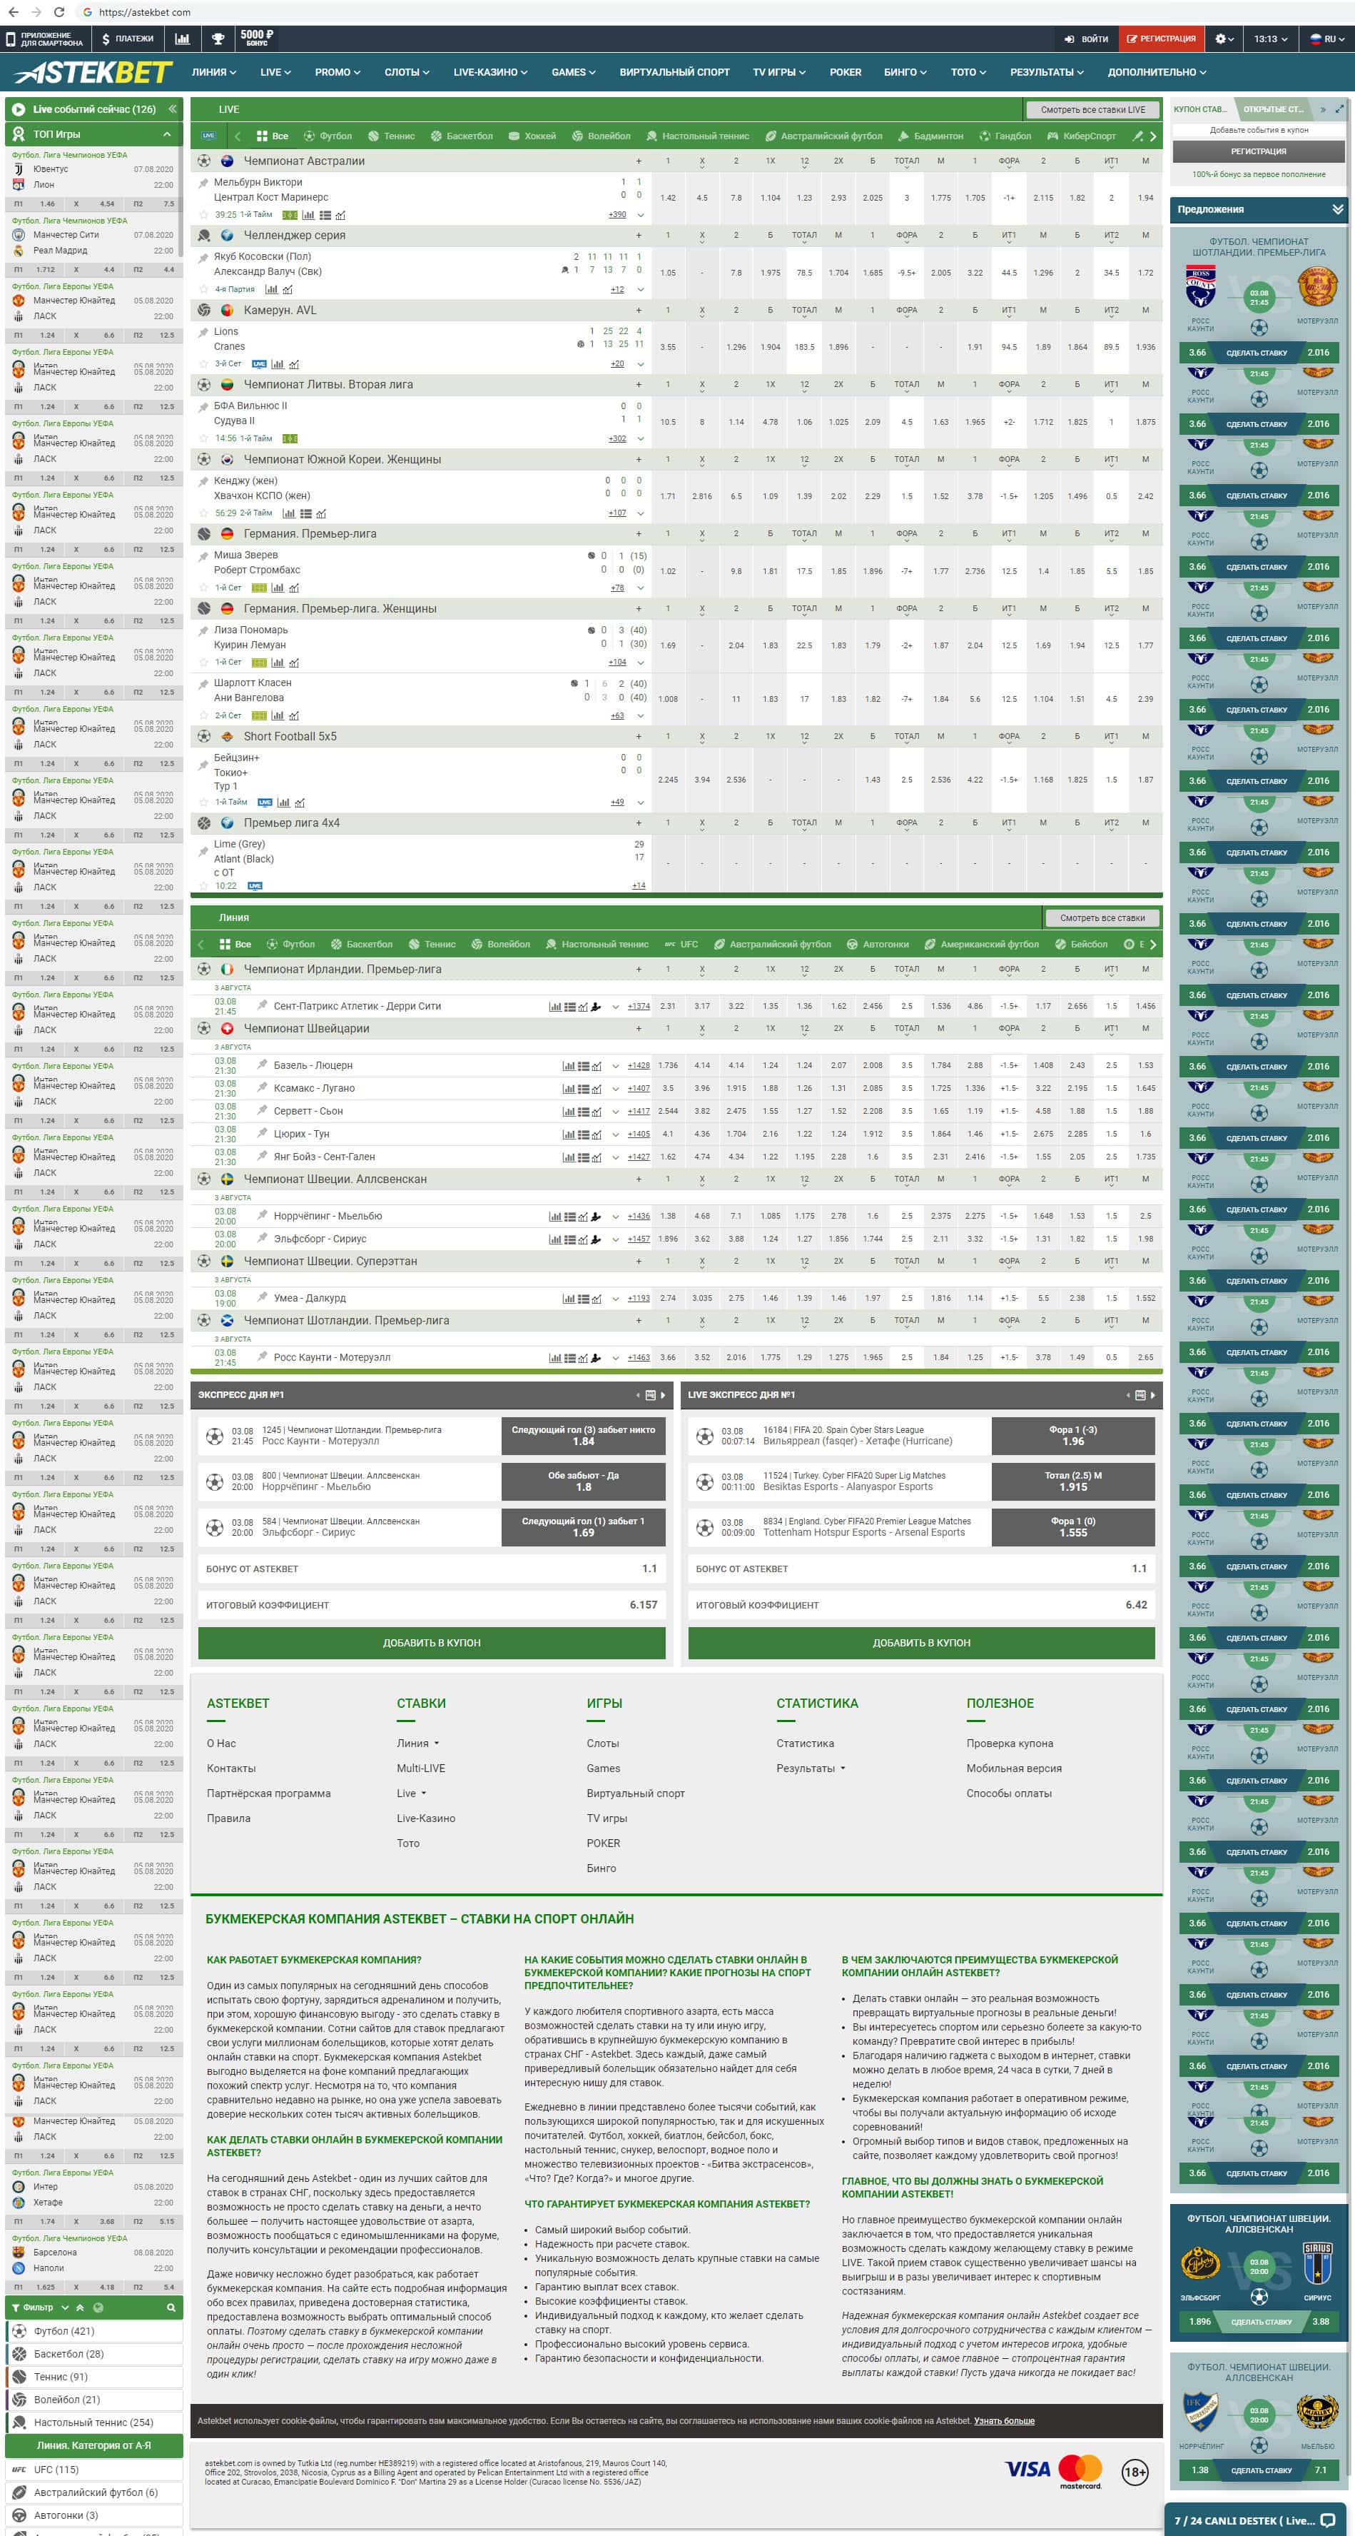Select the Хоккей tab in LIVE section
The width and height of the screenshot is (1355, 2536).
(x=532, y=136)
